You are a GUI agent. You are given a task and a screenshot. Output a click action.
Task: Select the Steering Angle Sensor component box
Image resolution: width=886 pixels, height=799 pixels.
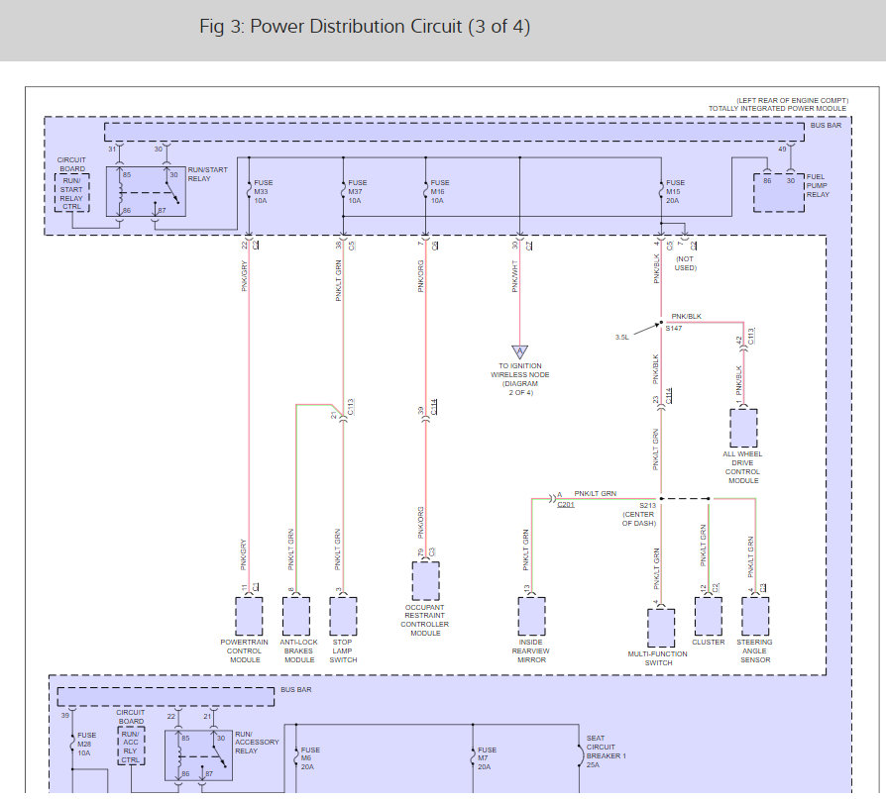tap(755, 616)
